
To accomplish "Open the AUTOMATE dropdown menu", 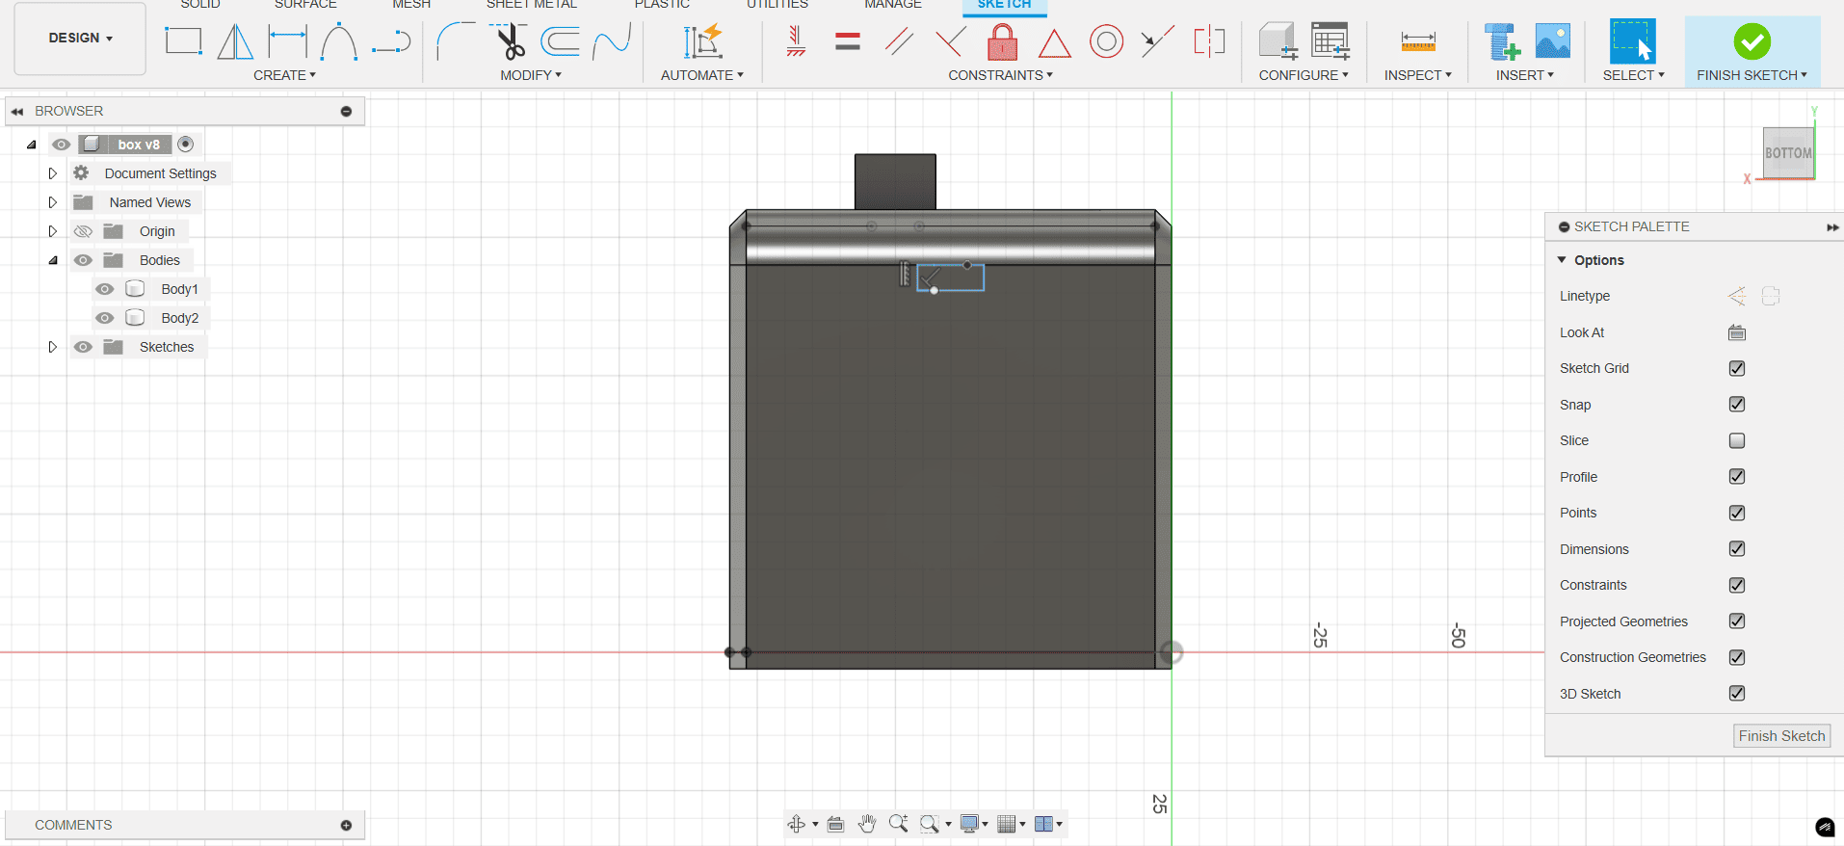I will [x=702, y=75].
